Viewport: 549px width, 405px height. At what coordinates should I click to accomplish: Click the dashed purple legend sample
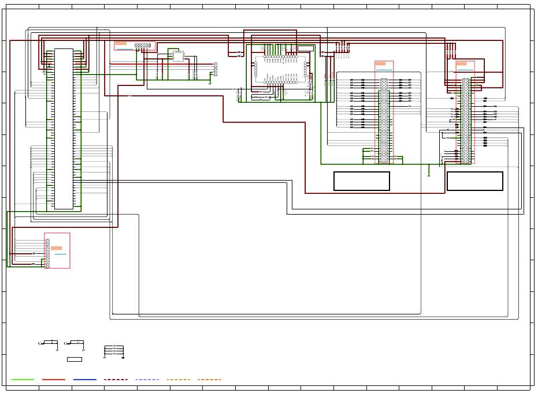click(x=147, y=380)
